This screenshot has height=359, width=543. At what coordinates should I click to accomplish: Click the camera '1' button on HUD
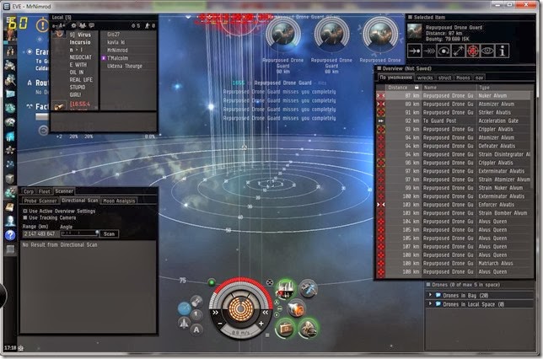pos(196,314)
